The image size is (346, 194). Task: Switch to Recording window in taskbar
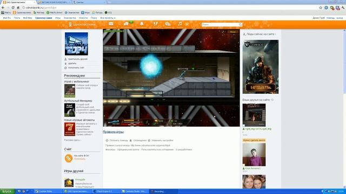[x=164, y=191]
